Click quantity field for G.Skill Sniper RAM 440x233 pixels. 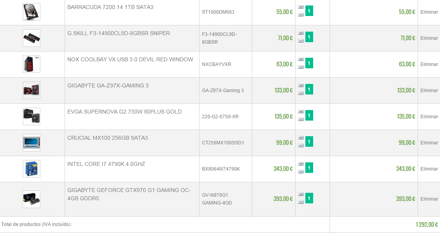(x=309, y=37)
